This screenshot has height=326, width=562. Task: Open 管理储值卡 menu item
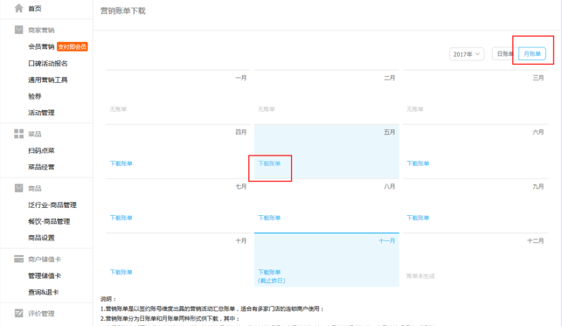coord(45,275)
